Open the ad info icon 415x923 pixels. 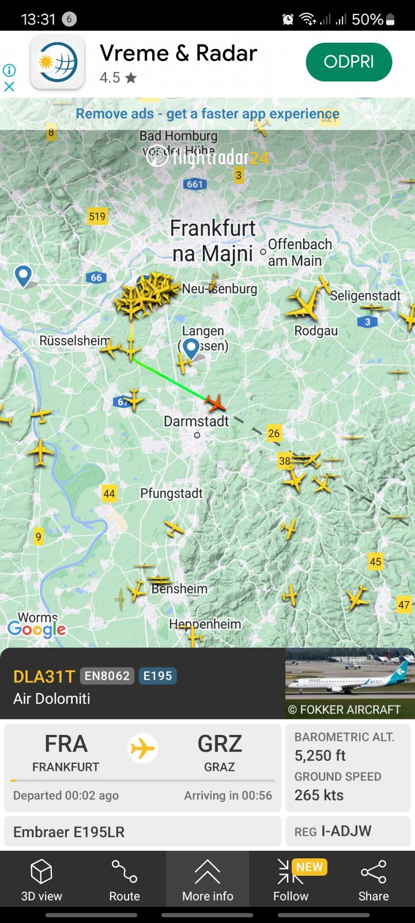pyautogui.click(x=9, y=70)
